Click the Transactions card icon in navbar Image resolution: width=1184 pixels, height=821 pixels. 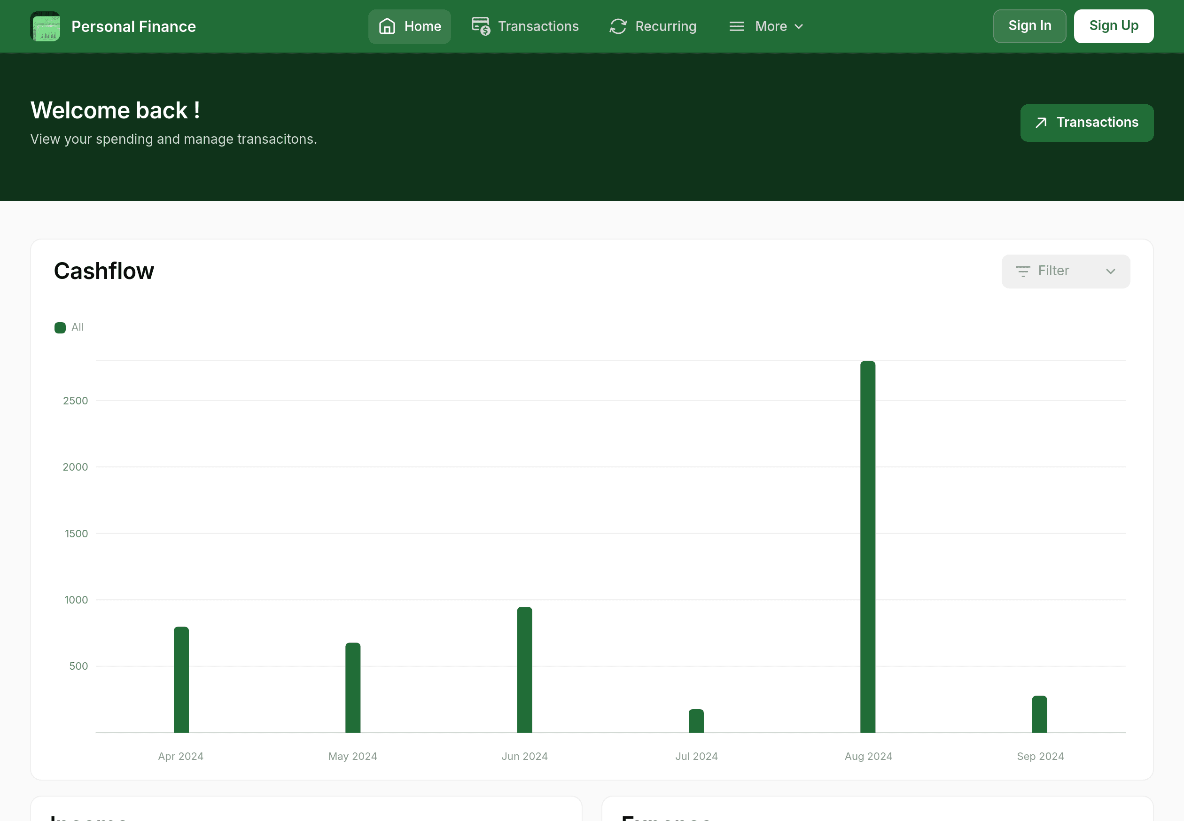[481, 26]
